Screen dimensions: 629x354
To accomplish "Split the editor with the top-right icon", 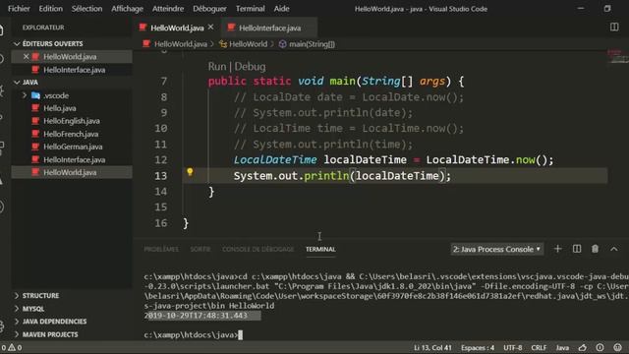I will [614, 27].
